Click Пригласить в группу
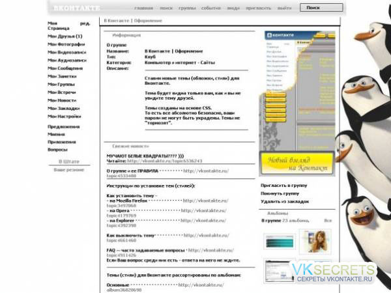The height and width of the screenshot is (293, 391). [283, 186]
